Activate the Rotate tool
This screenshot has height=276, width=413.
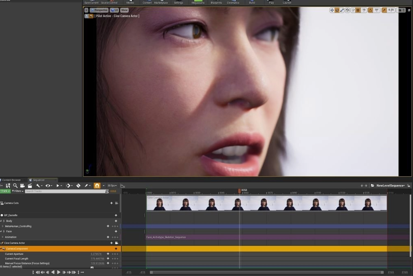click(x=337, y=10)
